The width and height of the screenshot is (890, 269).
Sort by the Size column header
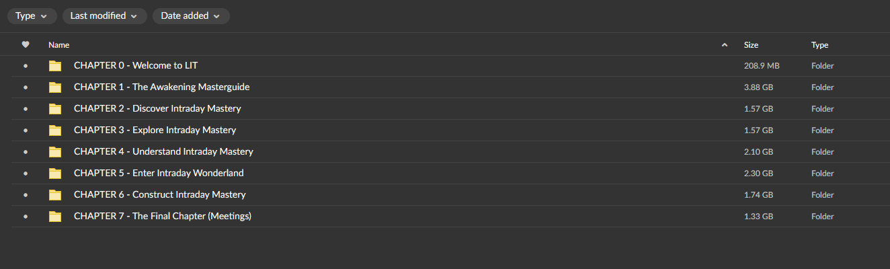751,45
